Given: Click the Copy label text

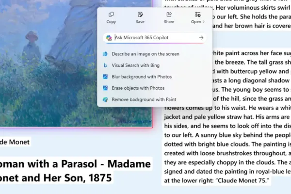Looking at the screenshot, I should (111, 22).
